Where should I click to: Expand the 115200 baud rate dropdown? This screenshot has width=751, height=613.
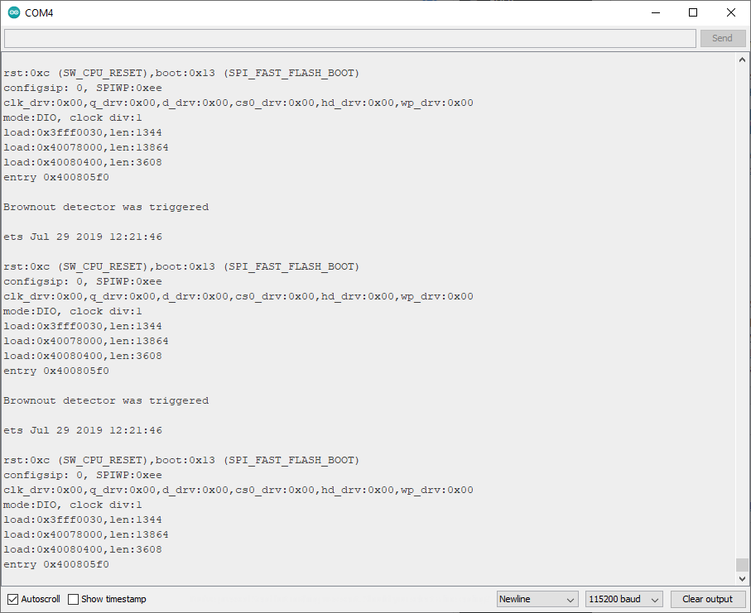point(624,599)
